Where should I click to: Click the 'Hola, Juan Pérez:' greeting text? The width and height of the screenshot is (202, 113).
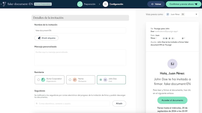pos(172,73)
